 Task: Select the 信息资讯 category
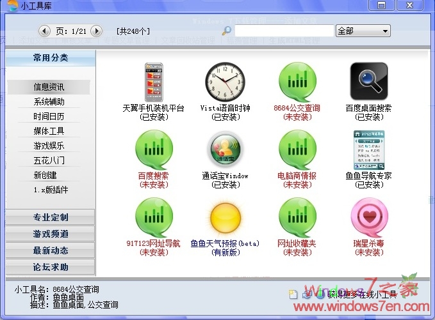49,87
